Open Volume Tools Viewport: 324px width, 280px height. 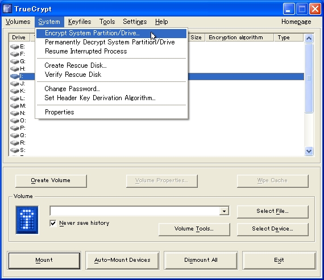click(194, 229)
